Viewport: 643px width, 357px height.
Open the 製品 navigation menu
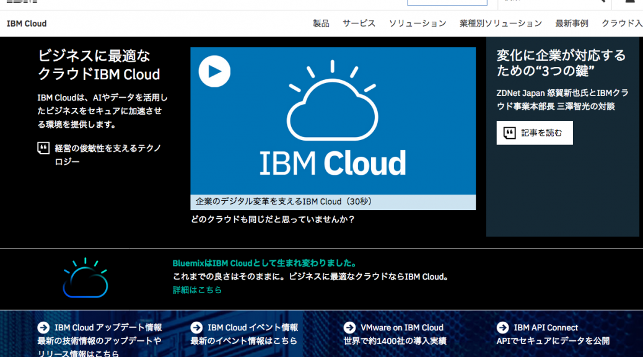(x=320, y=23)
